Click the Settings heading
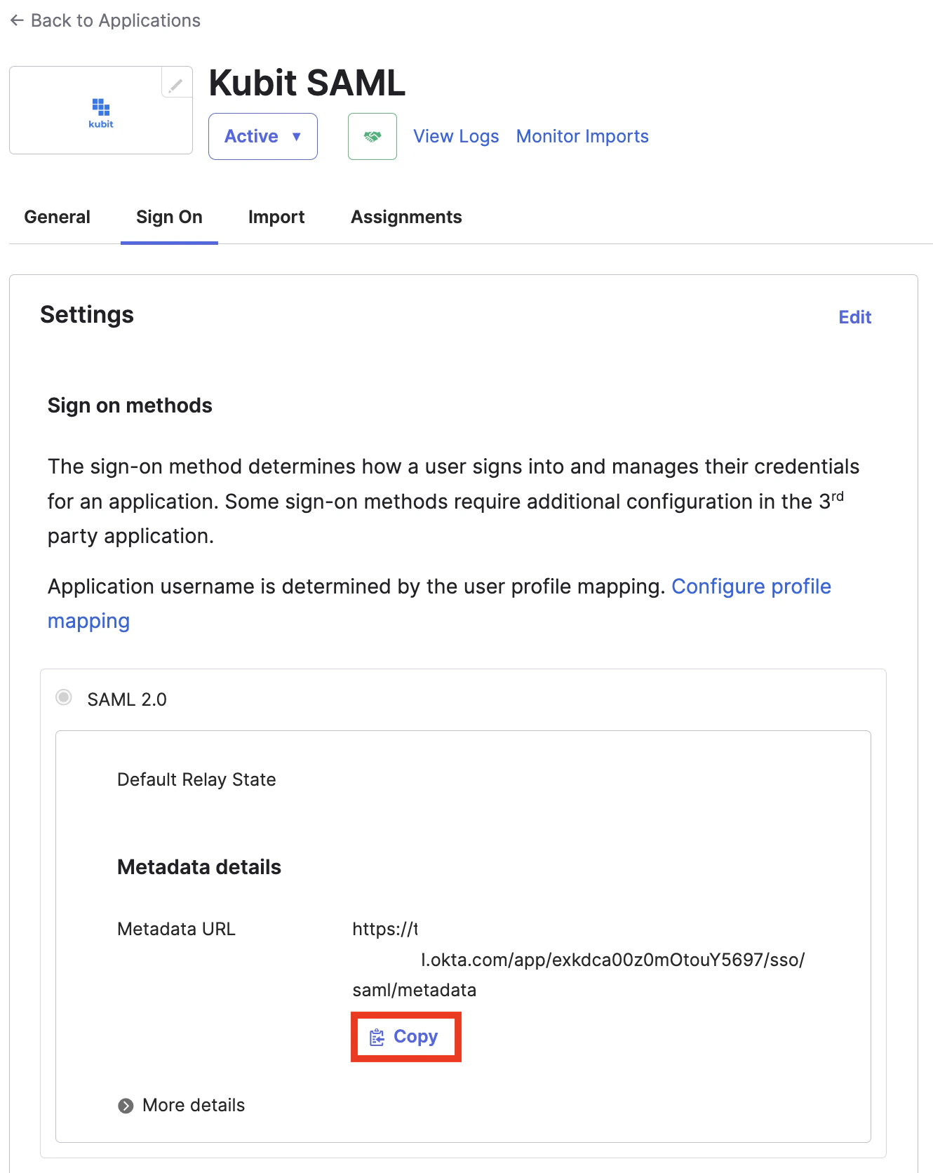Viewport: 933px width, 1173px height. [87, 315]
